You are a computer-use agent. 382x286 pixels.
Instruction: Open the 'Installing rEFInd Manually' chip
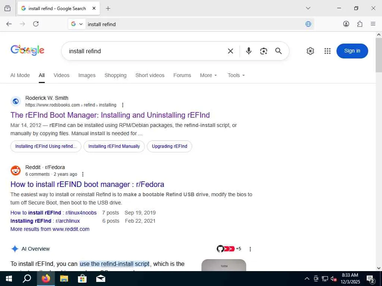[x=114, y=146]
